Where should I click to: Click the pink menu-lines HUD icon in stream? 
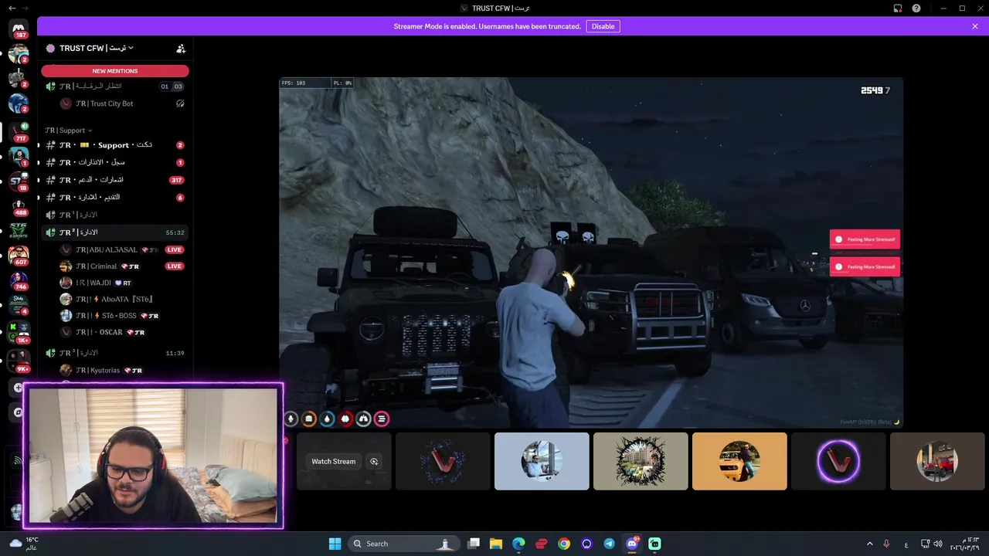tap(381, 419)
